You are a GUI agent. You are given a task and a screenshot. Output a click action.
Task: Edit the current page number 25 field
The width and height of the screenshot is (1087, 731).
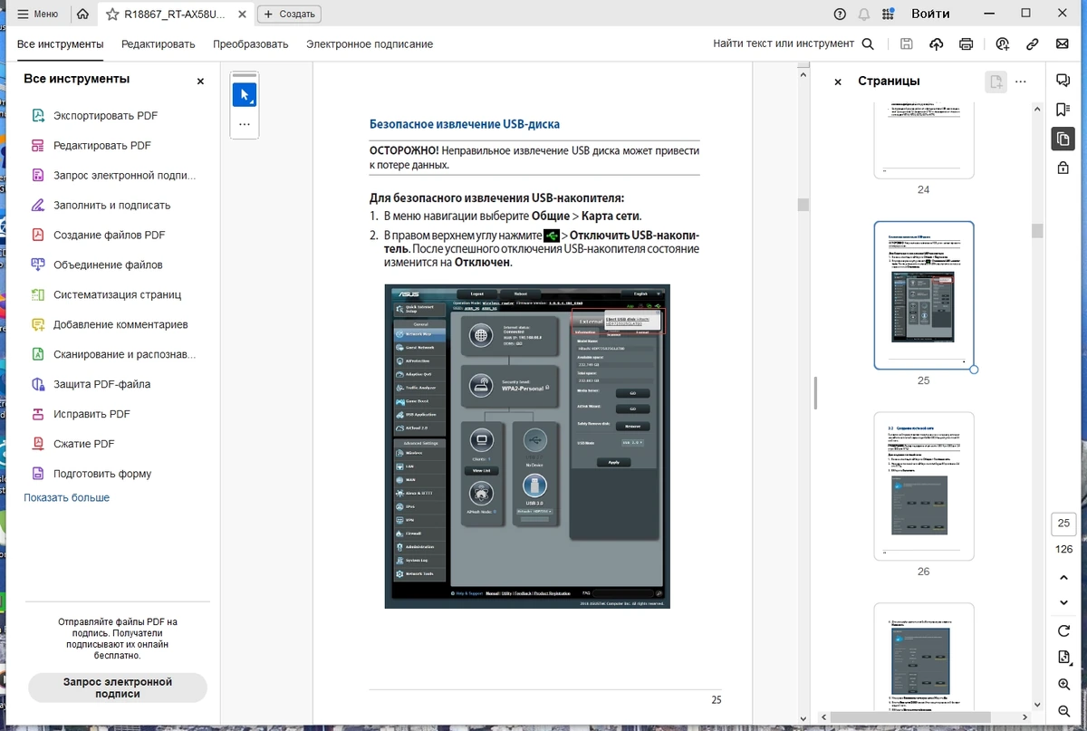[1063, 524]
